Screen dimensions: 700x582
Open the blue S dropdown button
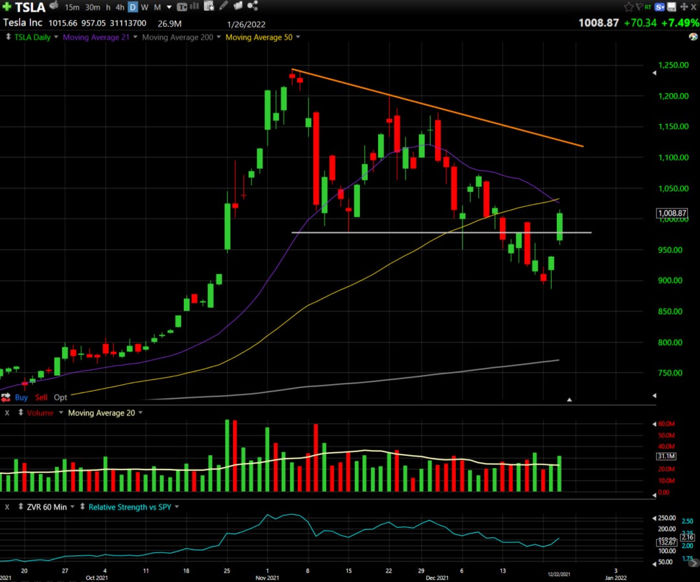click(x=659, y=7)
